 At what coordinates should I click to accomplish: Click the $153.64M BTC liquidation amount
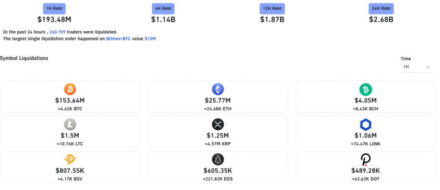pyautogui.click(x=70, y=101)
